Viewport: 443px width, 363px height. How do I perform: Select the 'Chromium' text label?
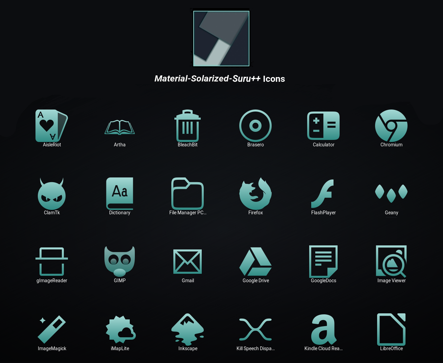pos(391,145)
